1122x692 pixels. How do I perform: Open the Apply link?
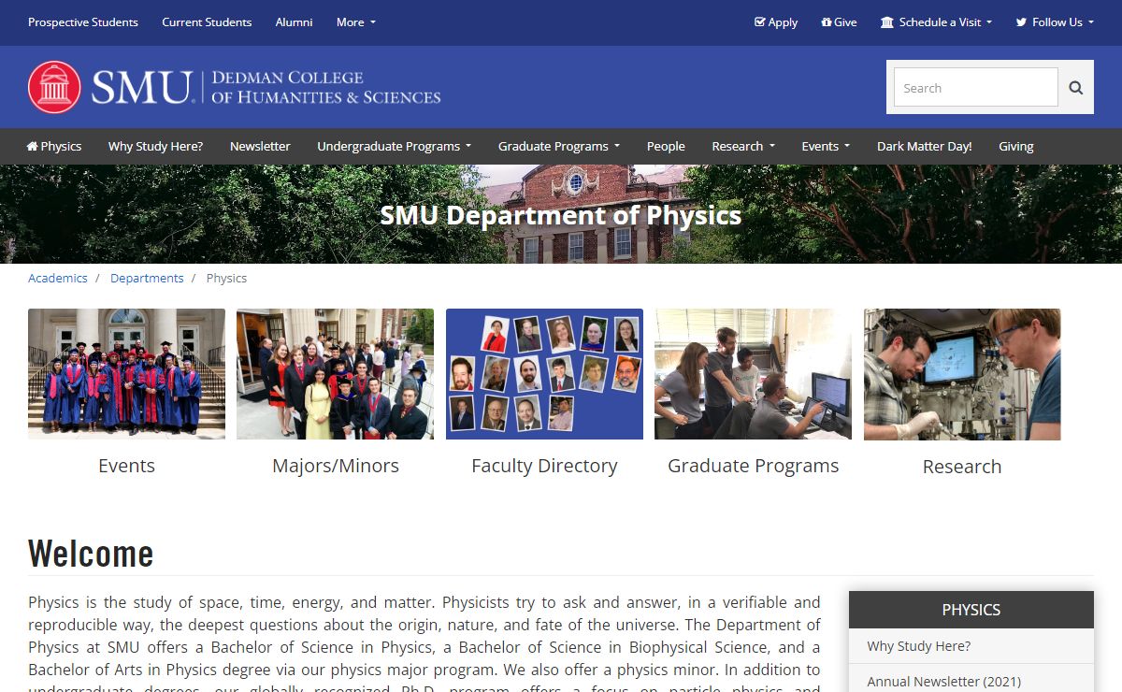[776, 22]
